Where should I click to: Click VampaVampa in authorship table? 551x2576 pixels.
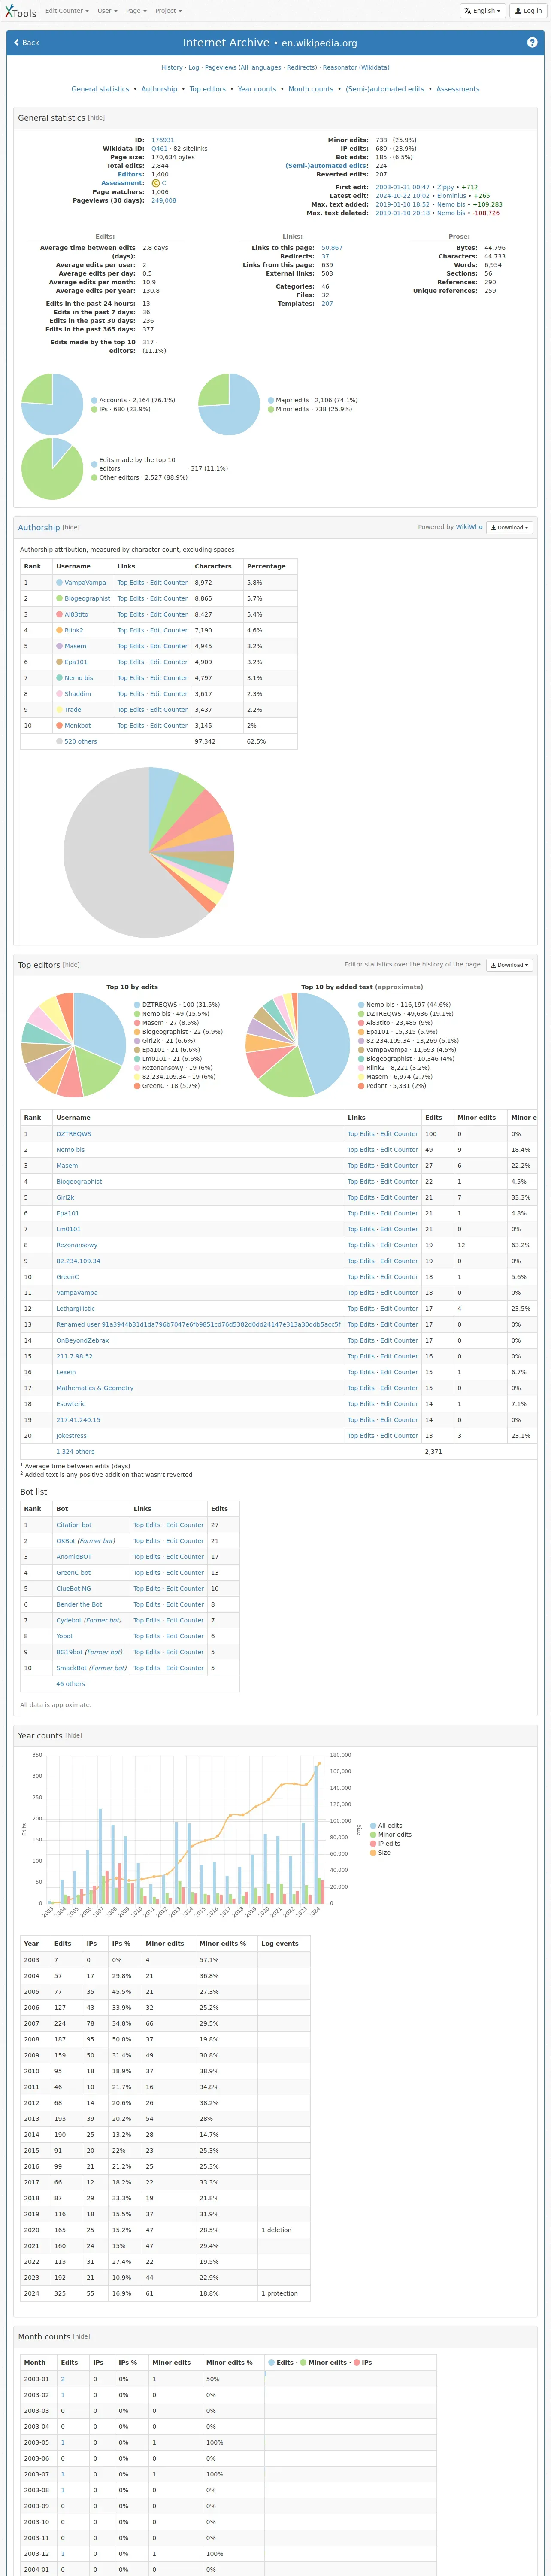coord(85,582)
